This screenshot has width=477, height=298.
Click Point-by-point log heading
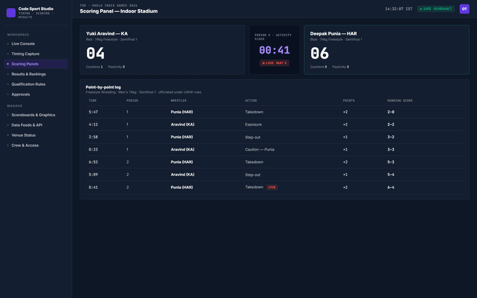tap(103, 88)
